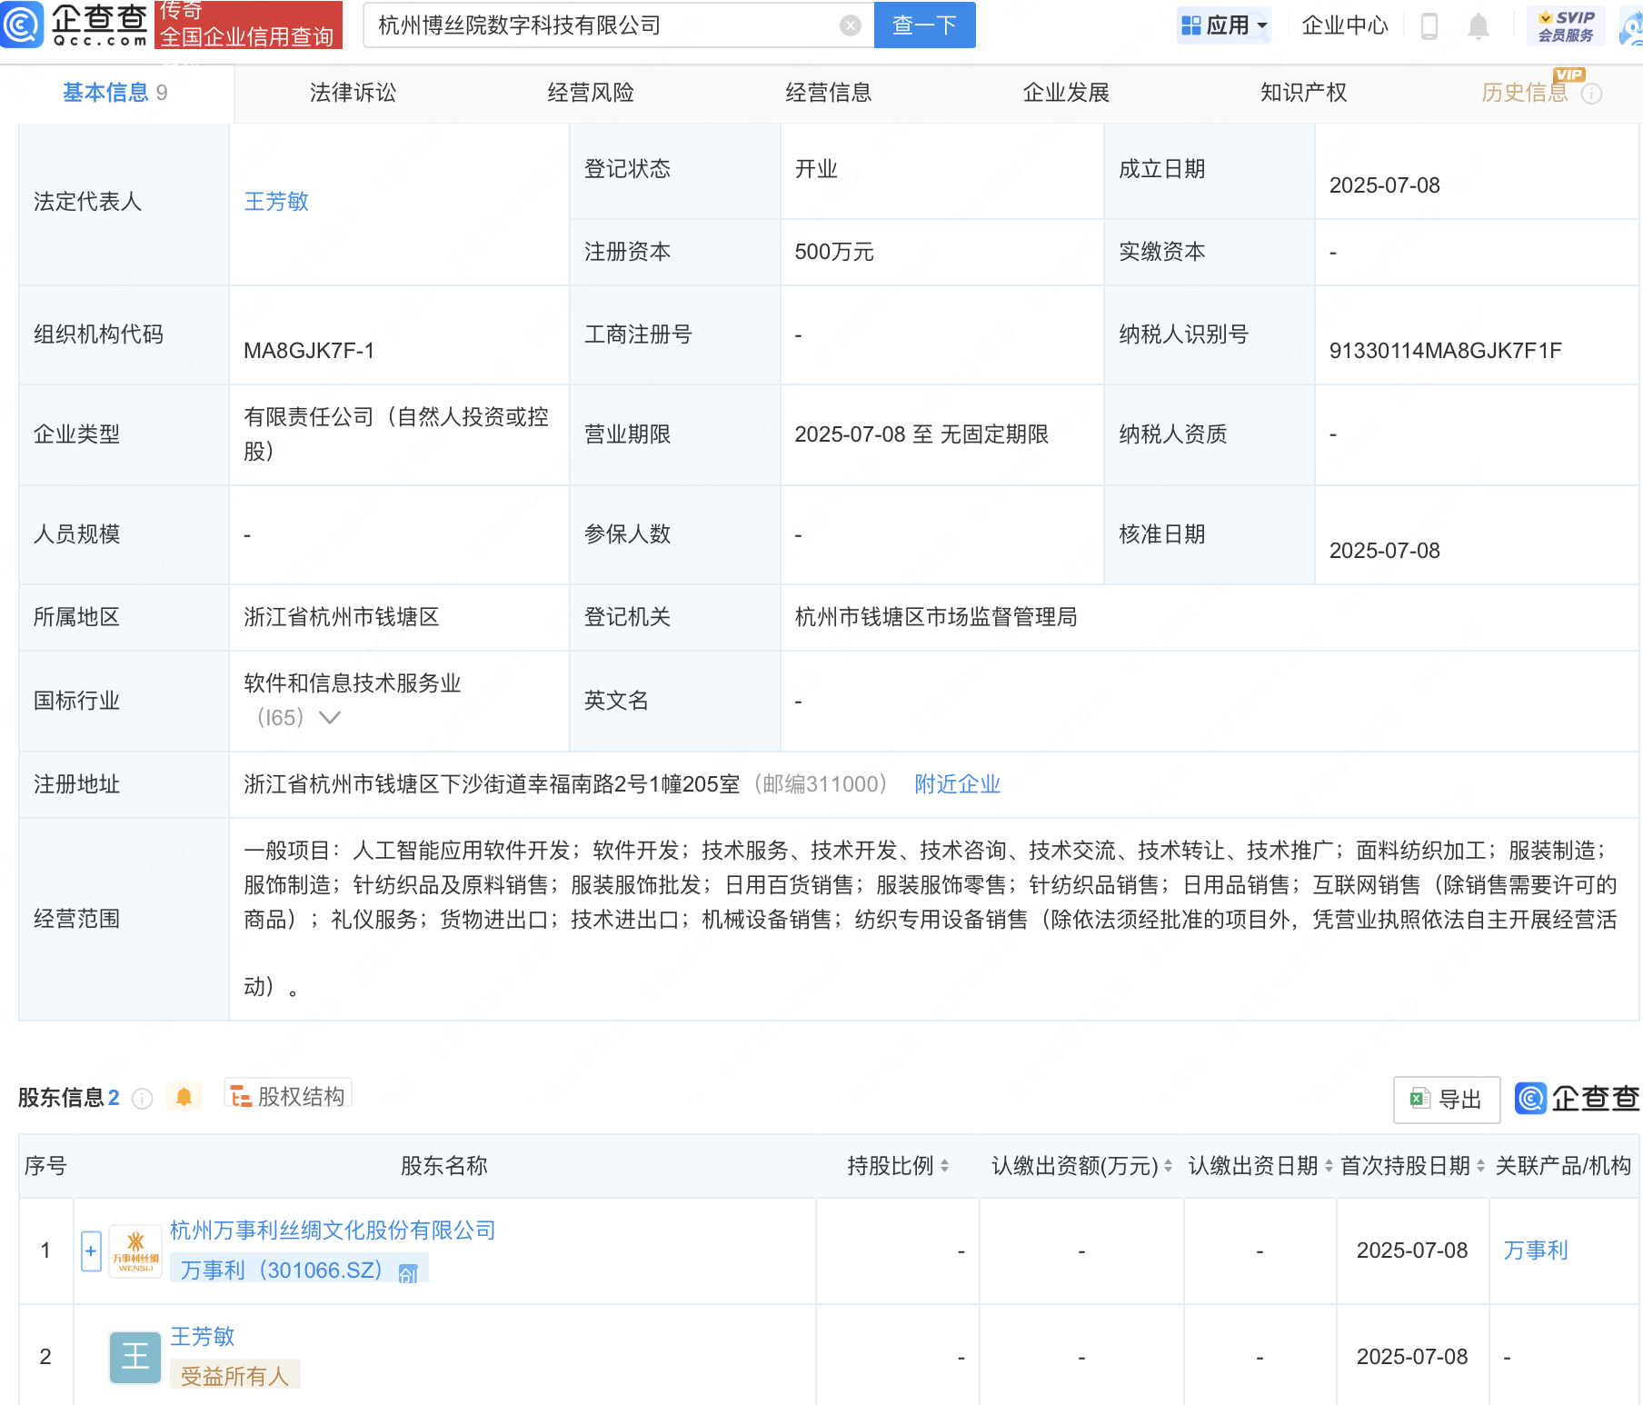Switch to the 经营风险 tab
This screenshot has height=1405, width=1643.
[591, 93]
